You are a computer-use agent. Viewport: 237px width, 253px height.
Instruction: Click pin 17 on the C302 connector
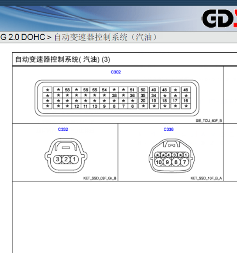(x=175, y=101)
